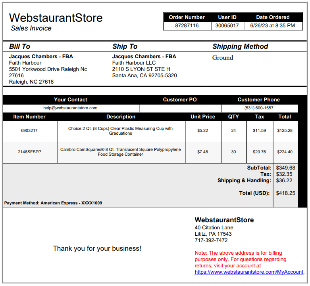Select Faith Harbour LLC in Ship To
310x286 pixels.
[x=134, y=63]
